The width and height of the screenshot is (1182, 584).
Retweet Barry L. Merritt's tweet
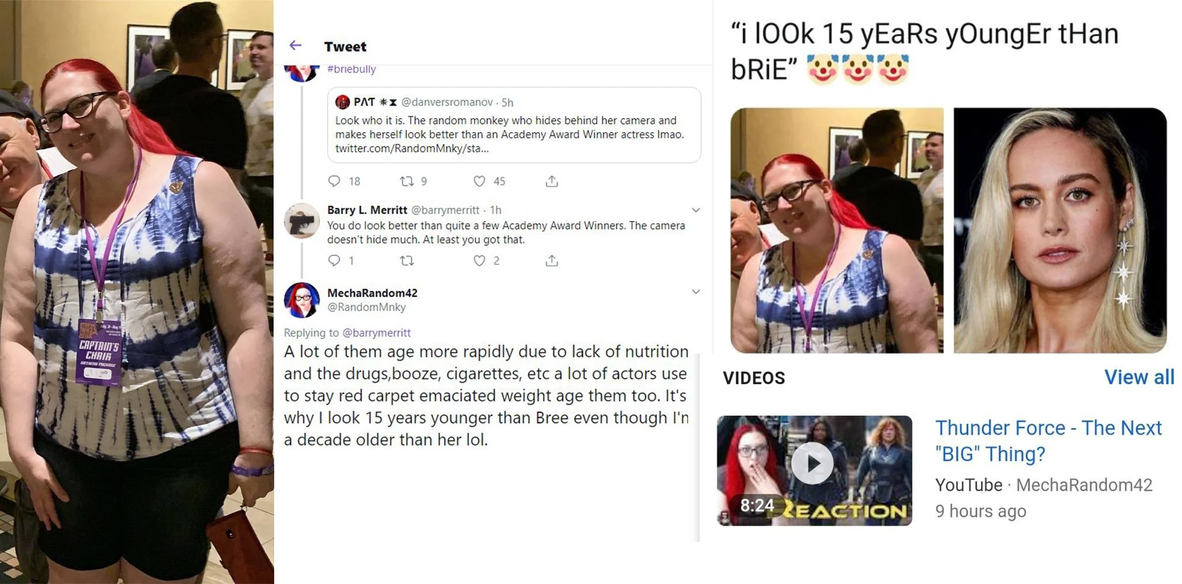(407, 261)
